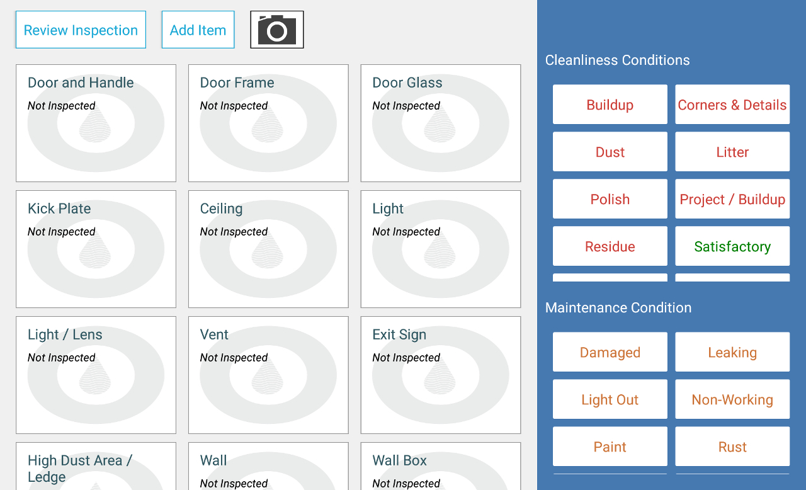Pick the Light / Lens card
The width and height of the screenshot is (806, 490).
tap(96, 375)
